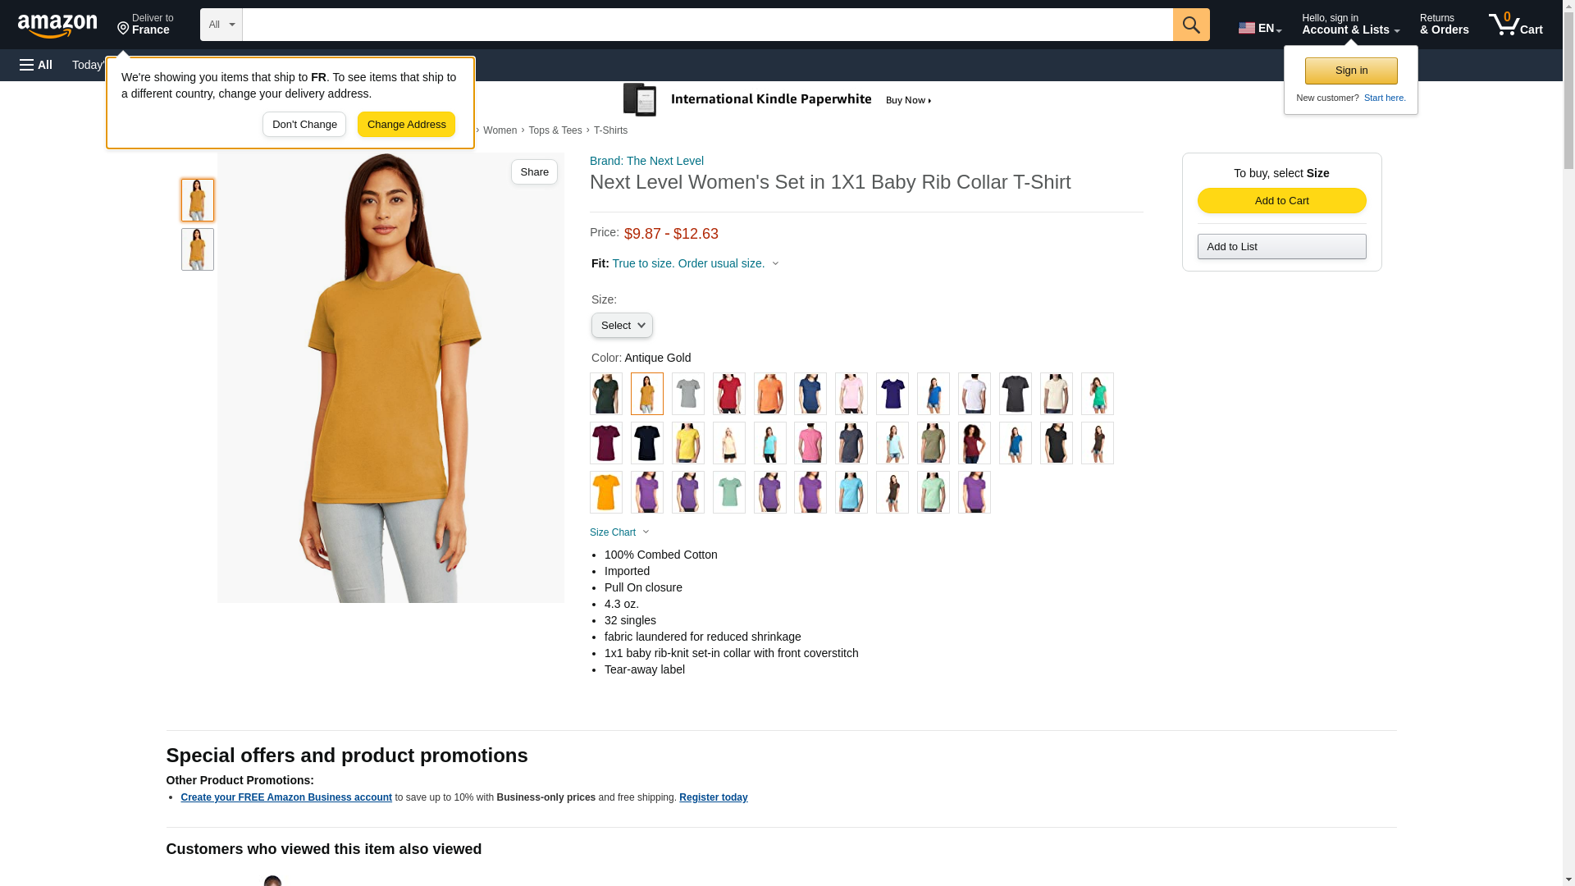1575x886 pixels.
Task: Expand the search category All dropdown
Action: (221, 25)
